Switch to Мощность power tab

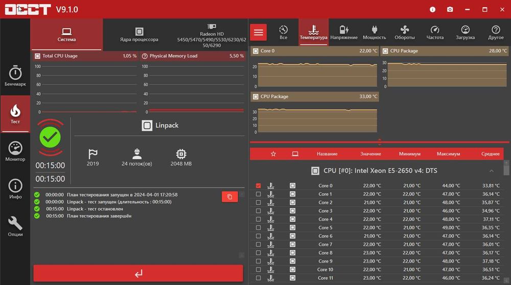[375, 32]
